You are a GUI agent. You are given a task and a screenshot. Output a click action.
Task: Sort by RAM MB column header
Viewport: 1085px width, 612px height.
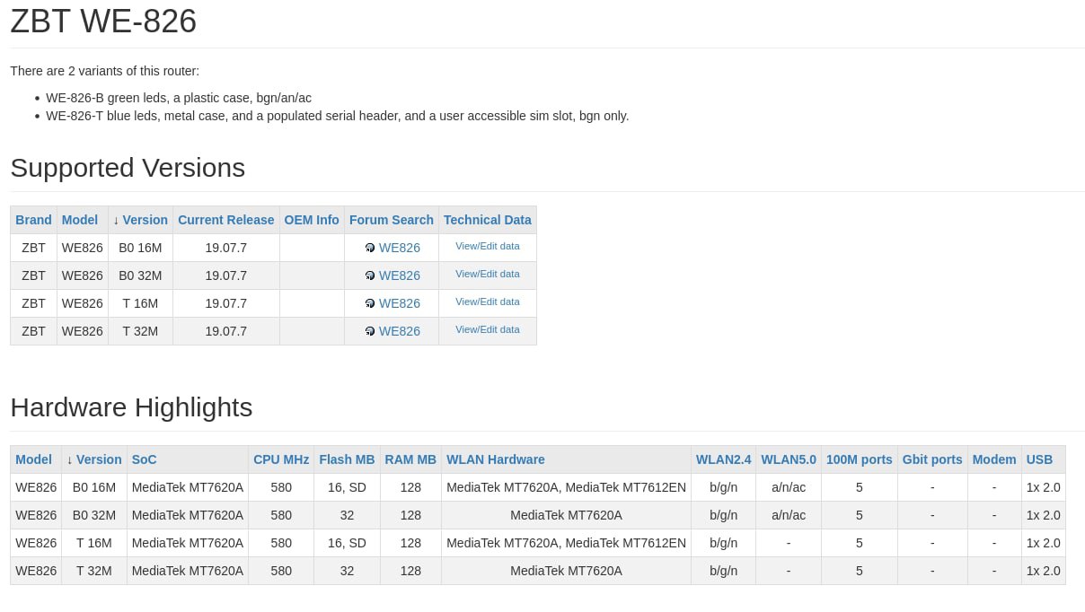click(x=410, y=459)
